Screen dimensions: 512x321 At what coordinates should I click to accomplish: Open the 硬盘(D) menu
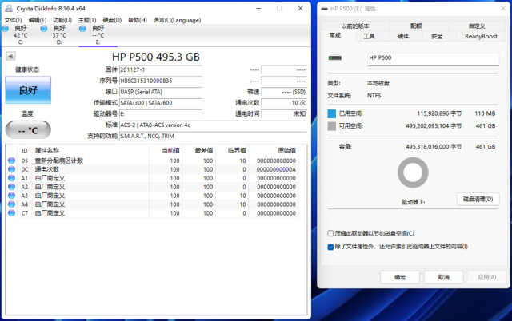pyautogui.click(x=112, y=20)
